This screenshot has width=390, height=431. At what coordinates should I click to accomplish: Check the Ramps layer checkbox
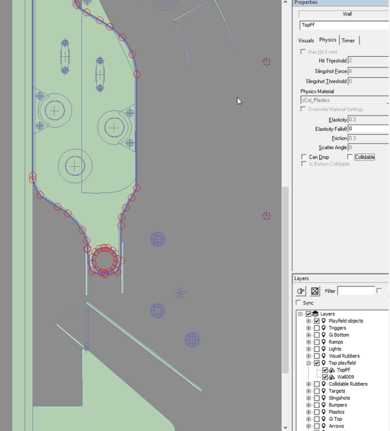point(317,342)
